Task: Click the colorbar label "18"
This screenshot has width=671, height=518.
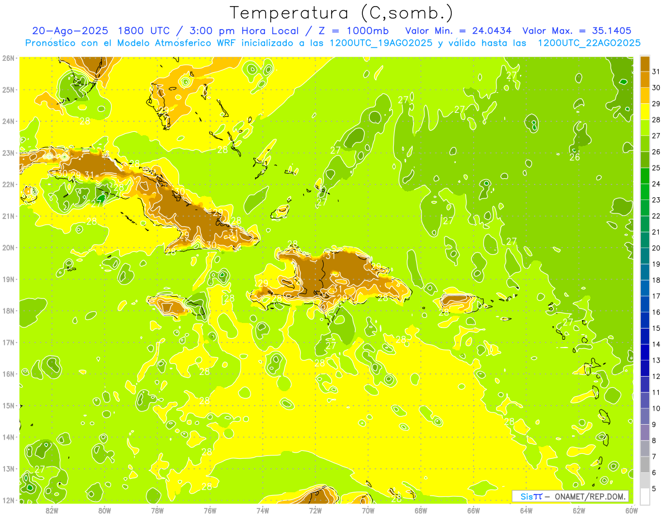Action: (656, 280)
